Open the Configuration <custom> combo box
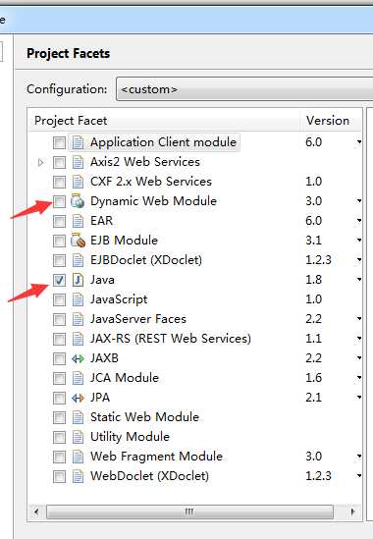This screenshot has width=373, height=539. click(244, 89)
